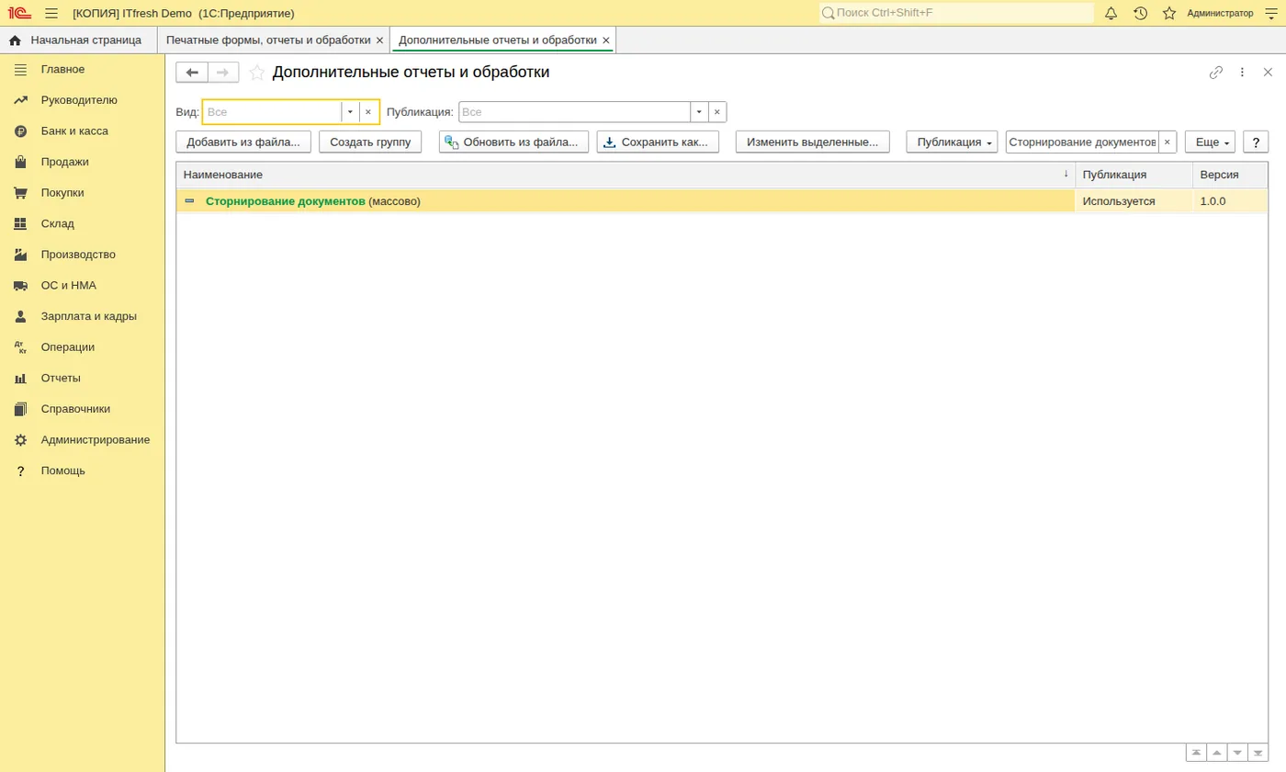Viewport: 1286px width, 772px height.
Task: Open service settings menu next to Администратор
Action: 1271,13
